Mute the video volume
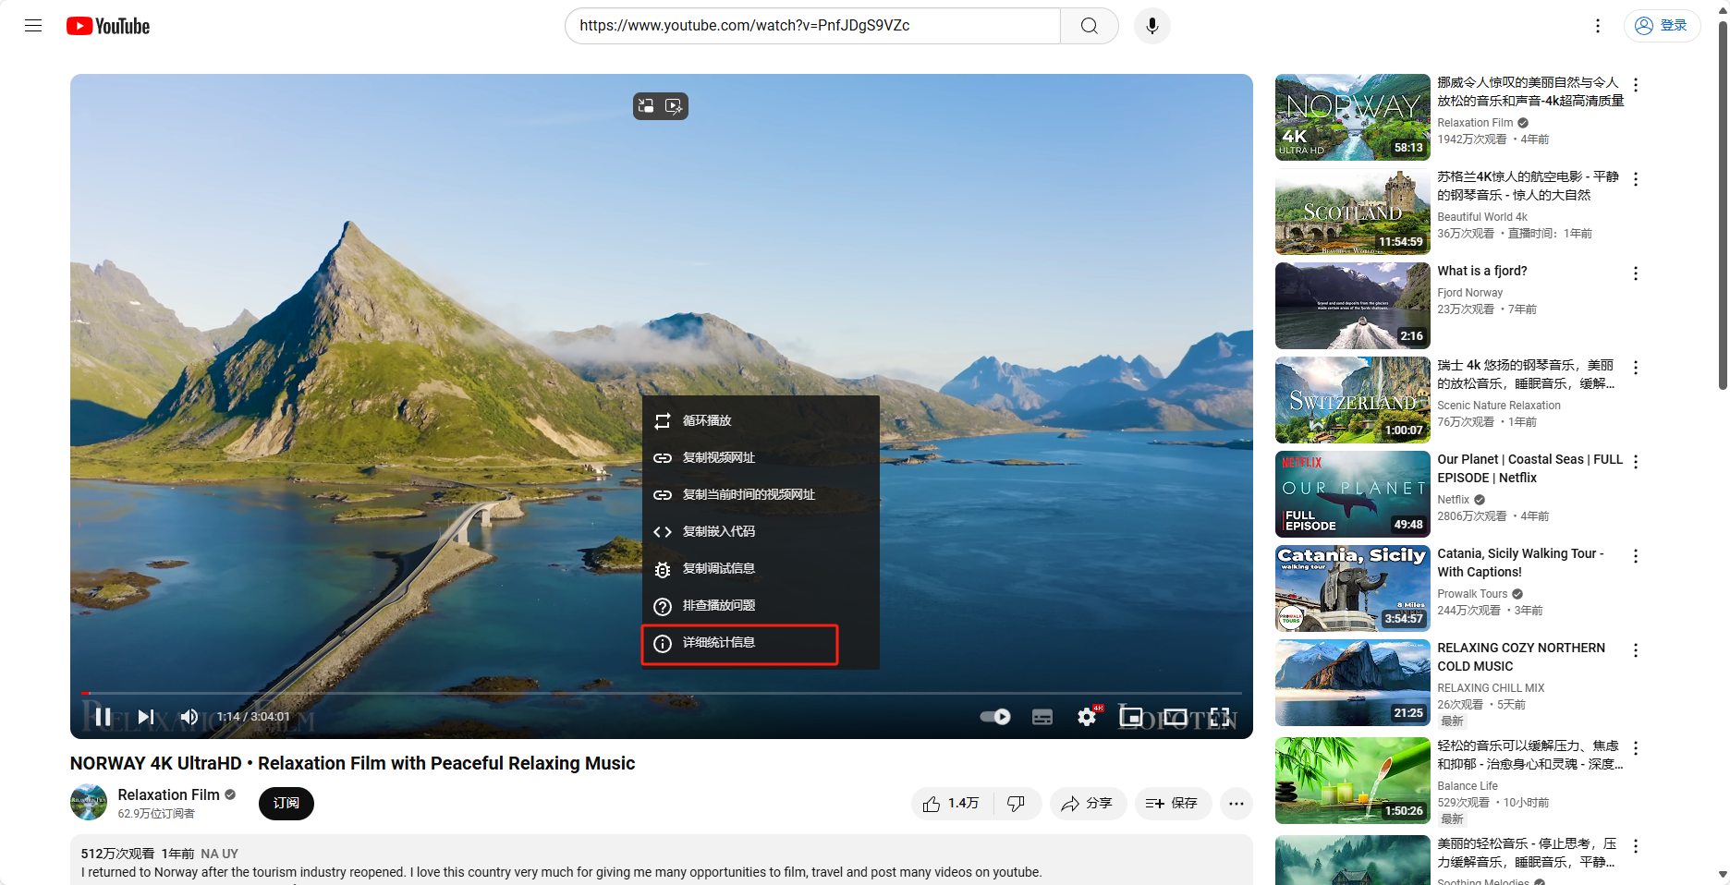This screenshot has width=1730, height=885. pos(189,717)
